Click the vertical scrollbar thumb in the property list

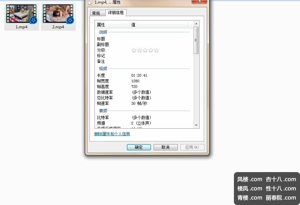[x=196, y=40]
